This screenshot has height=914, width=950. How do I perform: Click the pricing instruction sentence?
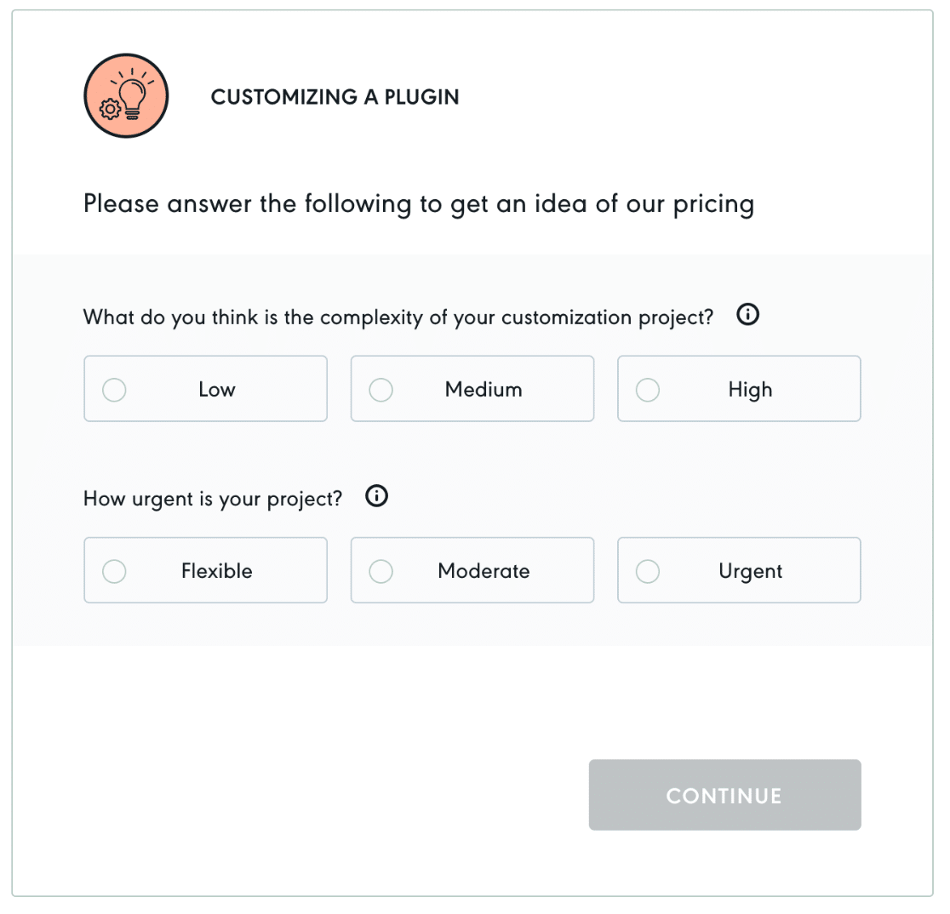click(x=419, y=204)
